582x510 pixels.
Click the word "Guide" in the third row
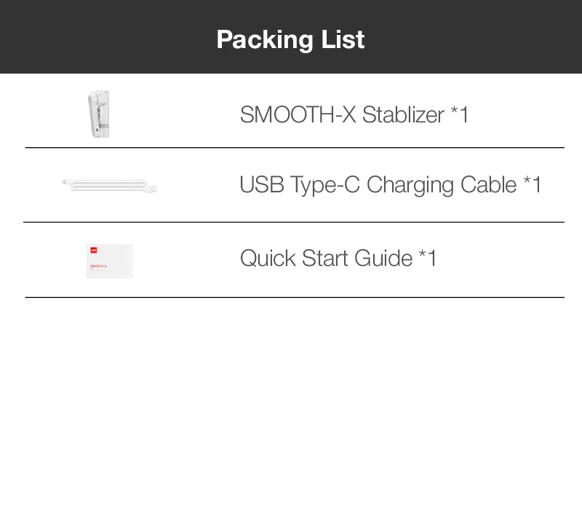pyautogui.click(x=383, y=258)
